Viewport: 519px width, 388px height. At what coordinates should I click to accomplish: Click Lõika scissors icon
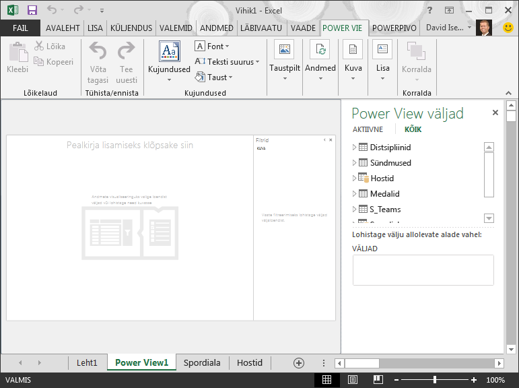39,46
